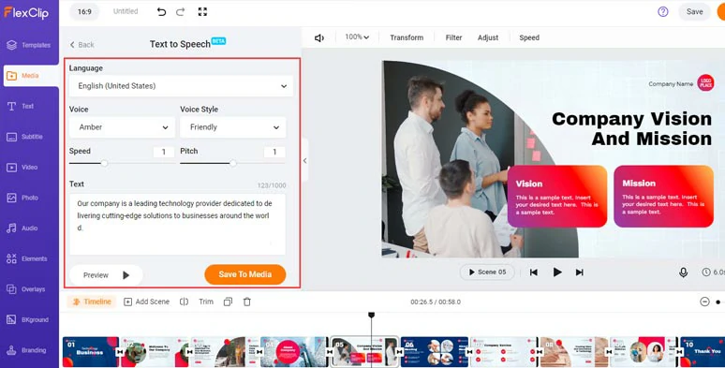Open the Voice dropdown showing Amber
Image resolution: width=725 pixels, height=368 pixels.
[x=122, y=127]
